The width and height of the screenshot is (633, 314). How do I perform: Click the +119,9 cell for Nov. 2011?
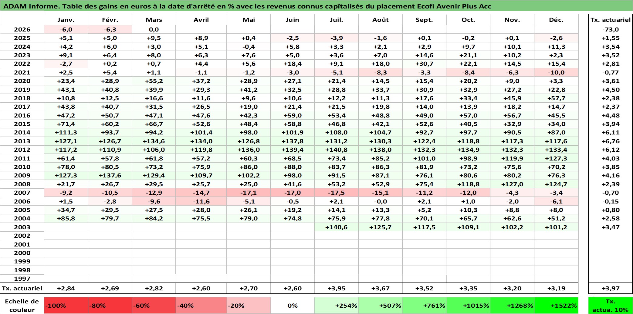(x=512, y=158)
